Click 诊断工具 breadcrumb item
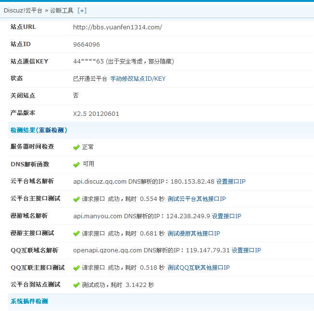 point(62,10)
